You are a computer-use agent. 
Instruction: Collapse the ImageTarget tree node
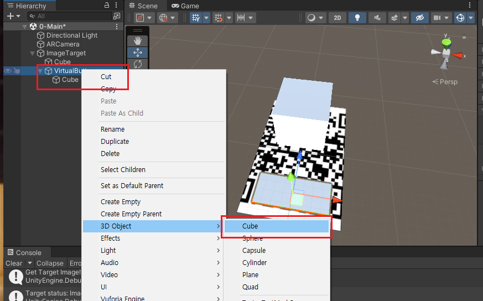[32, 53]
